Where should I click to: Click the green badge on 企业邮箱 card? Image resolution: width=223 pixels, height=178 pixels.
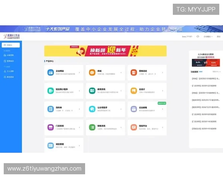[x=162, y=103]
